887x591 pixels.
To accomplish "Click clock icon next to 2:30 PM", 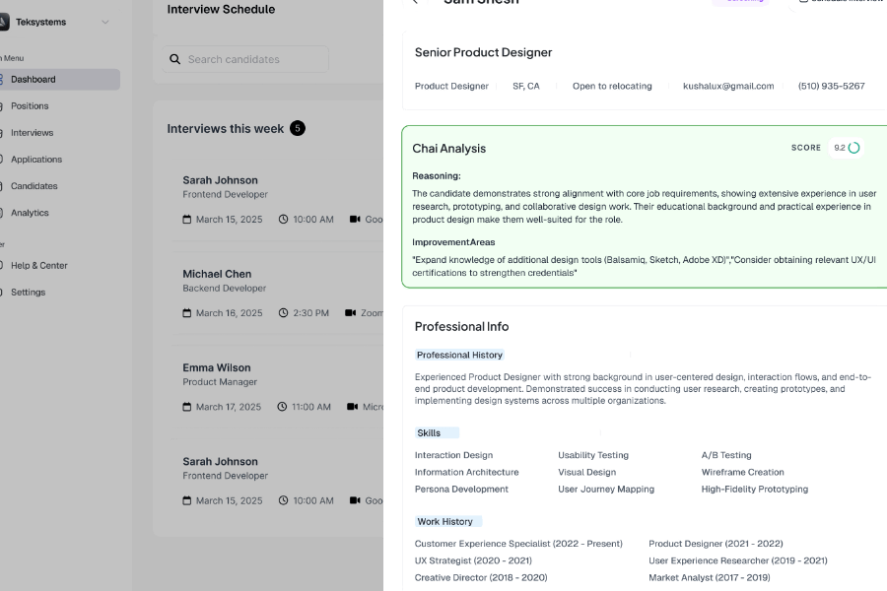I will pyautogui.click(x=284, y=313).
